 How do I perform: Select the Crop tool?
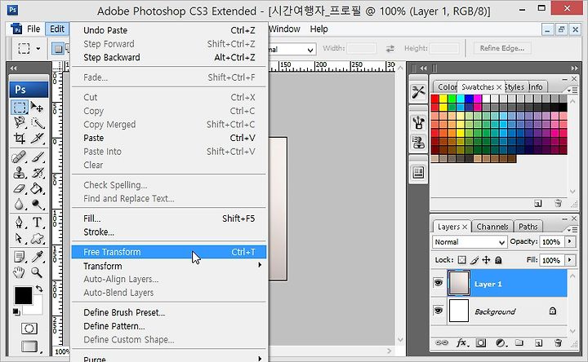click(19, 138)
